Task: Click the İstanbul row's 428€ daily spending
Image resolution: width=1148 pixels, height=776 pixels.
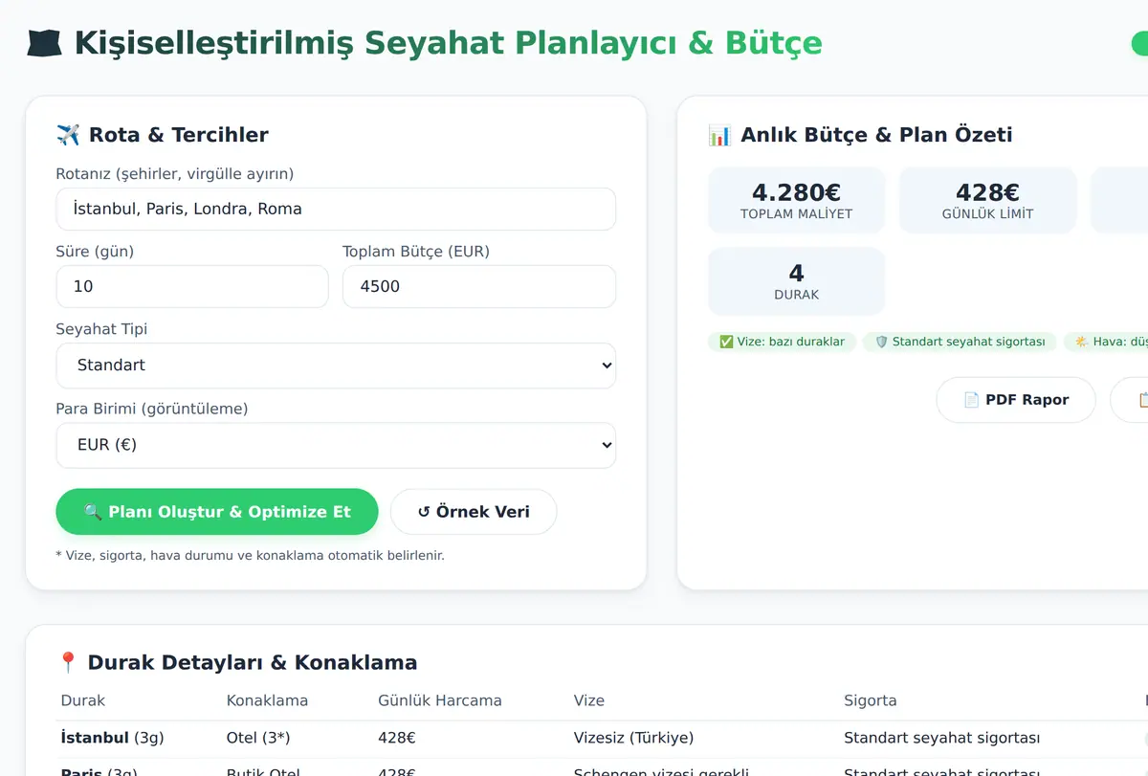Action: coord(397,738)
